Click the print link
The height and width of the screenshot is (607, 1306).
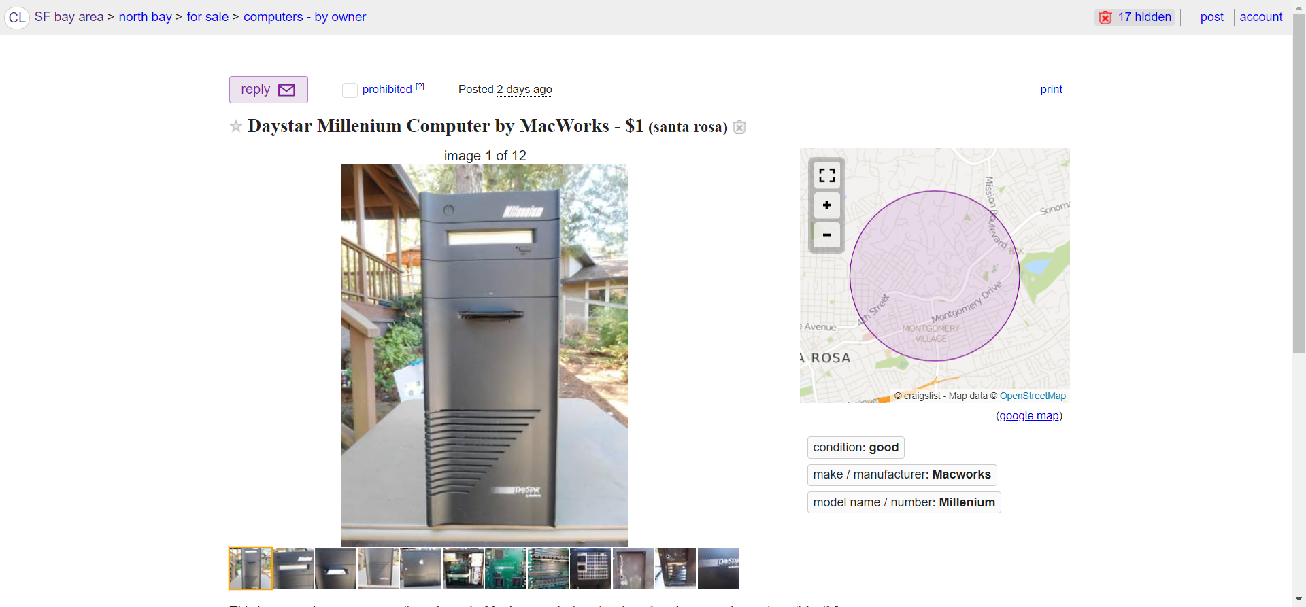click(x=1051, y=89)
